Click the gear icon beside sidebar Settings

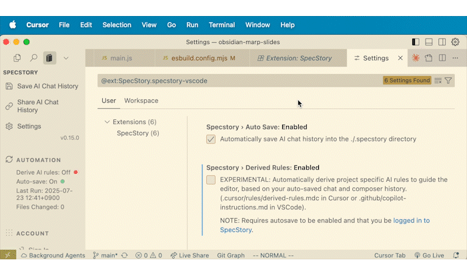(x=9, y=126)
